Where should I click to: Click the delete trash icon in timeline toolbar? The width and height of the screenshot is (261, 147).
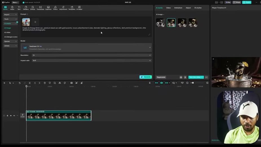(45, 83)
